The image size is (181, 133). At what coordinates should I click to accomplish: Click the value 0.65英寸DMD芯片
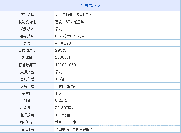[70, 36]
